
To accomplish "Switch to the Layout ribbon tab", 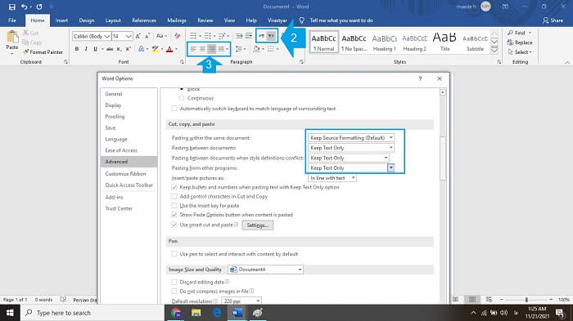I will [x=113, y=20].
